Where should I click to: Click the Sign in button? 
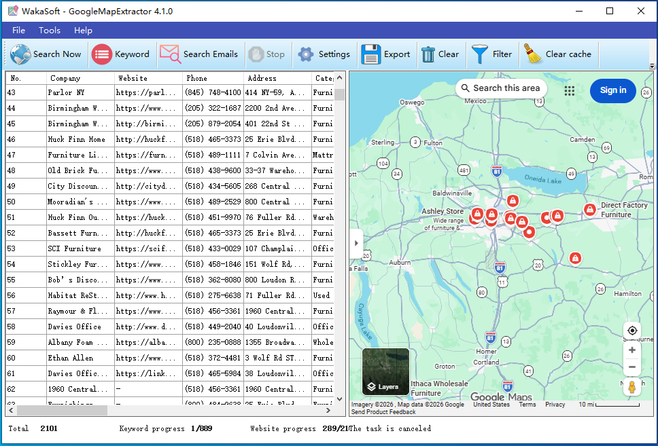pos(612,90)
